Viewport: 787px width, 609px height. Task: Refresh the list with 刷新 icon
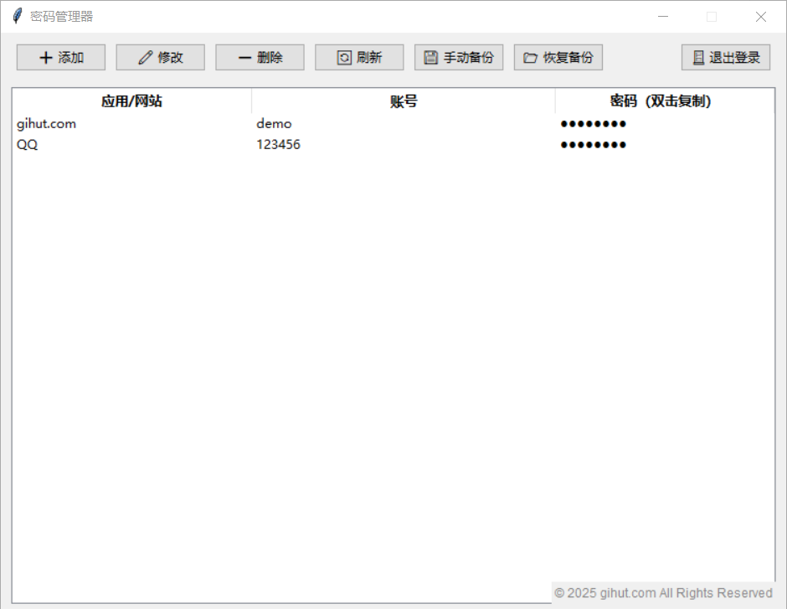[344, 58]
